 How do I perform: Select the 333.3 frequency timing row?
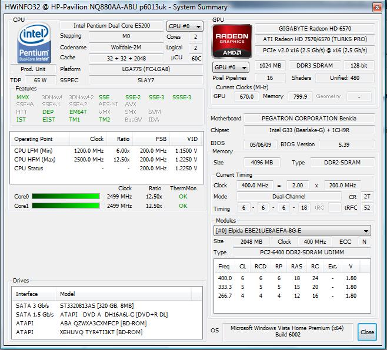coord(292,287)
